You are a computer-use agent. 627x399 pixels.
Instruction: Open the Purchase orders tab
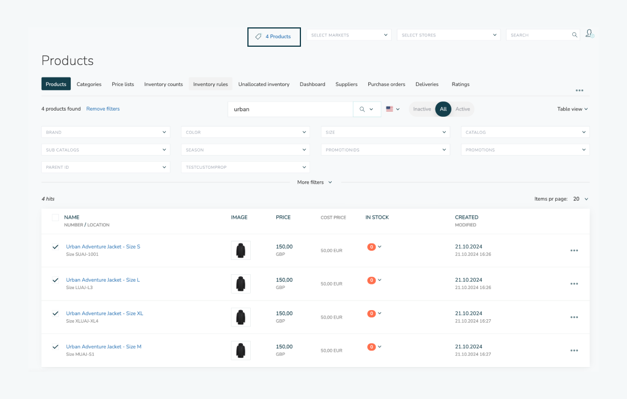click(x=386, y=84)
